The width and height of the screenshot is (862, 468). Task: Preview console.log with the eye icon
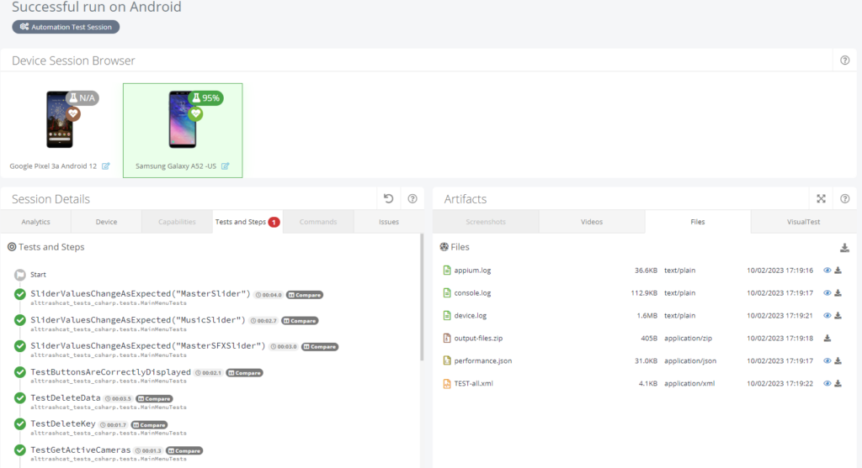point(827,293)
